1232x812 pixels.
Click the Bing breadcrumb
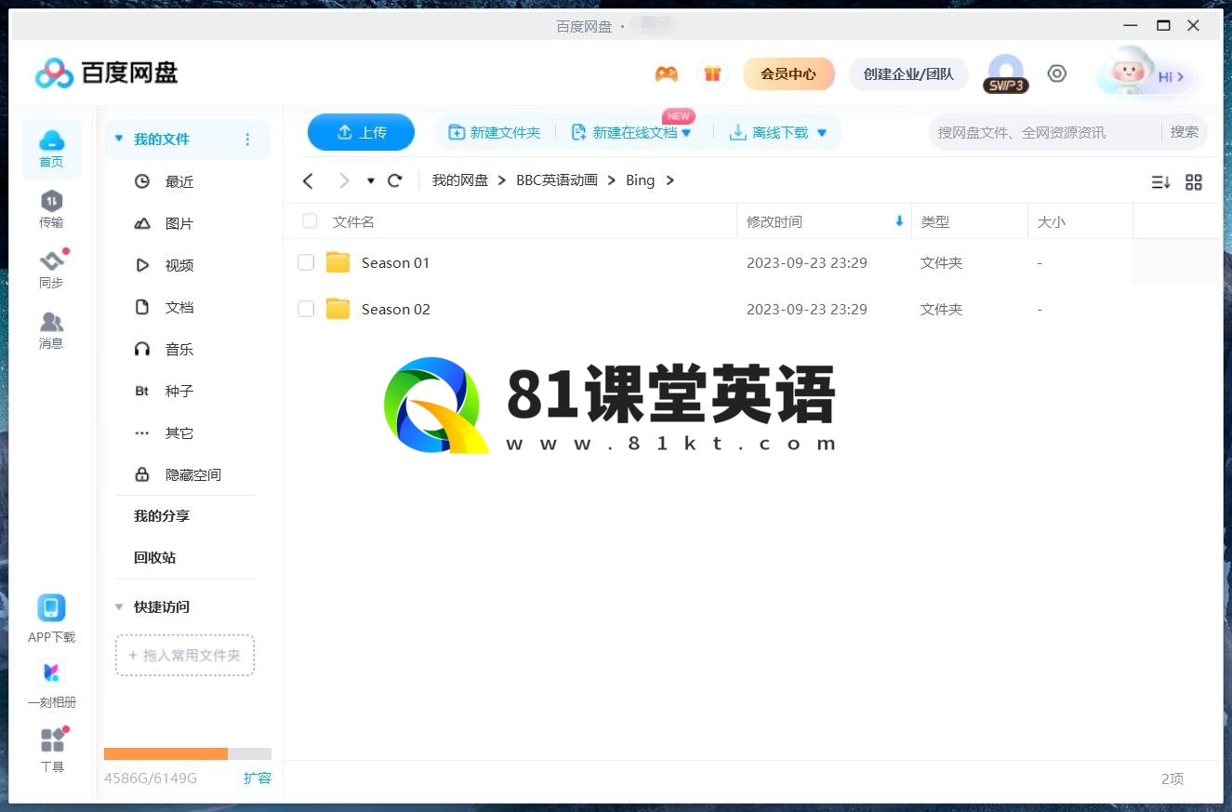[x=640, y=180]
